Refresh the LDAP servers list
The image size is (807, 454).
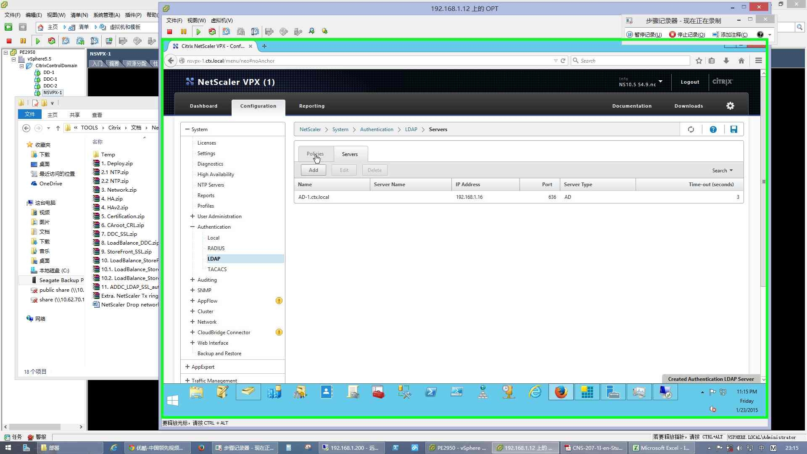click(691, 129)
